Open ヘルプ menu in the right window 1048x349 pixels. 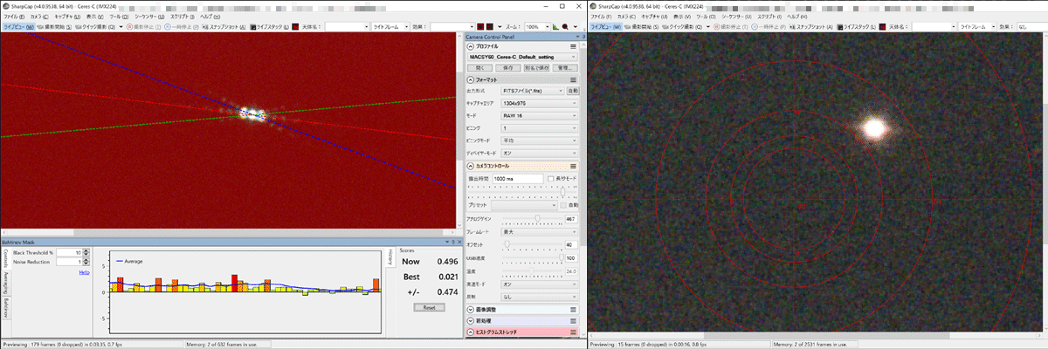(797, 17)
